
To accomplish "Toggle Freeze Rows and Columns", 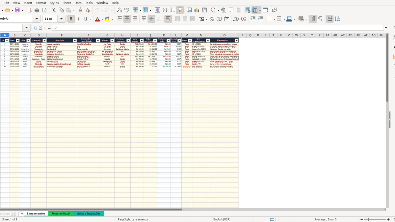I will click(x=255, y=10).
